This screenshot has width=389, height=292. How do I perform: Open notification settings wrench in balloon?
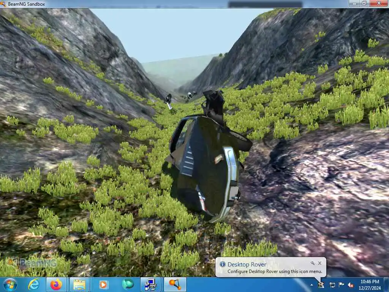point(313,263)
